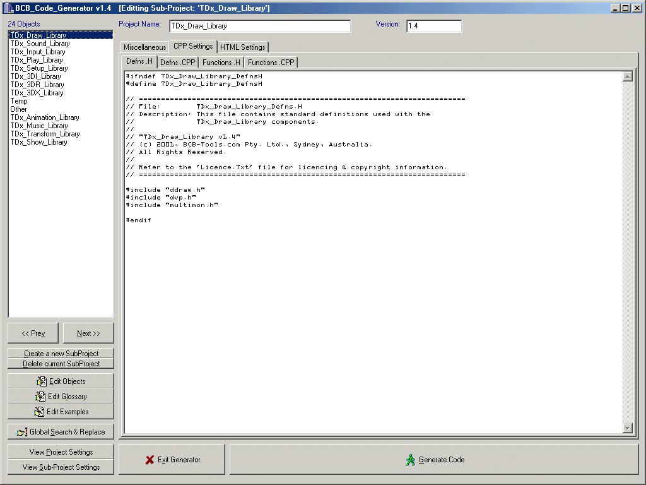Click the Project Name input field

click(x=259, y=26)
